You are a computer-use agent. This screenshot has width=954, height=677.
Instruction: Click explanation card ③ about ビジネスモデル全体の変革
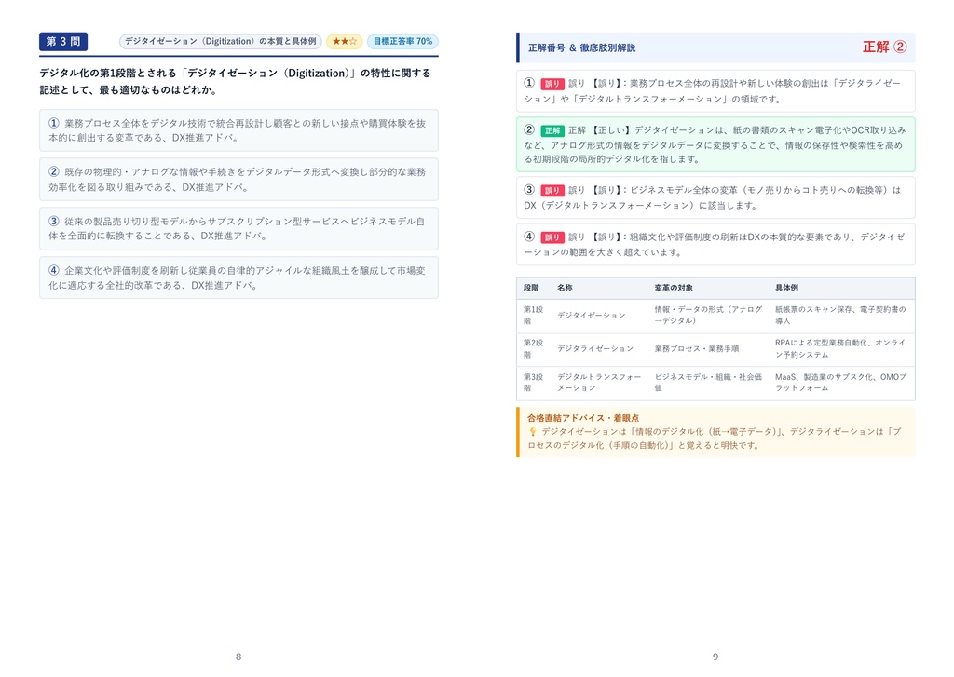tap(715, 197)
